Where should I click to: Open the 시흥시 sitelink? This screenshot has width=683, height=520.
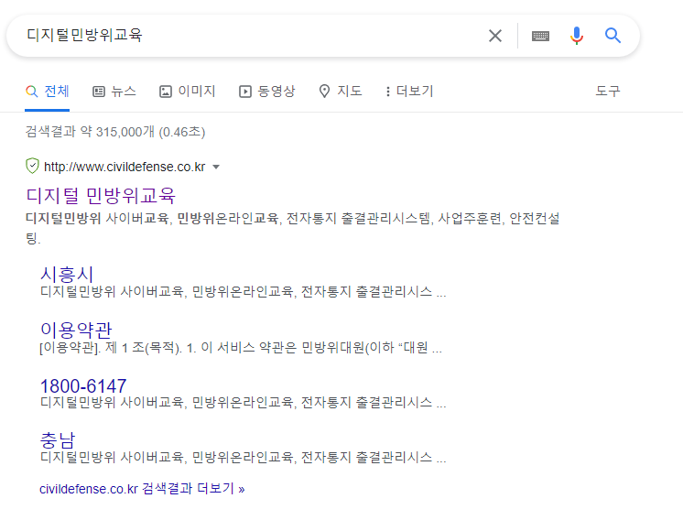point(67,275)
